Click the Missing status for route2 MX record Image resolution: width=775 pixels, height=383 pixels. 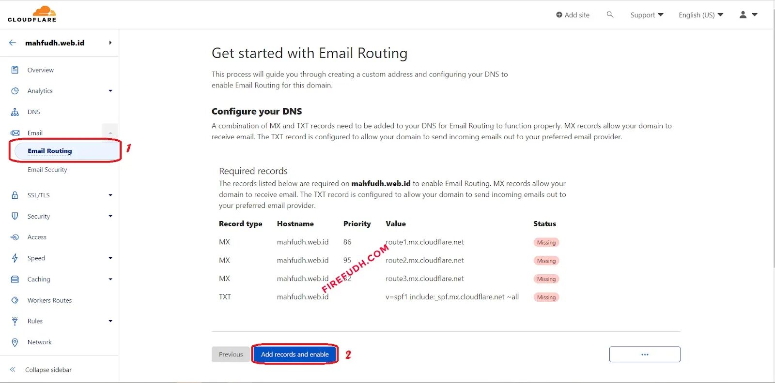(546, 261)
